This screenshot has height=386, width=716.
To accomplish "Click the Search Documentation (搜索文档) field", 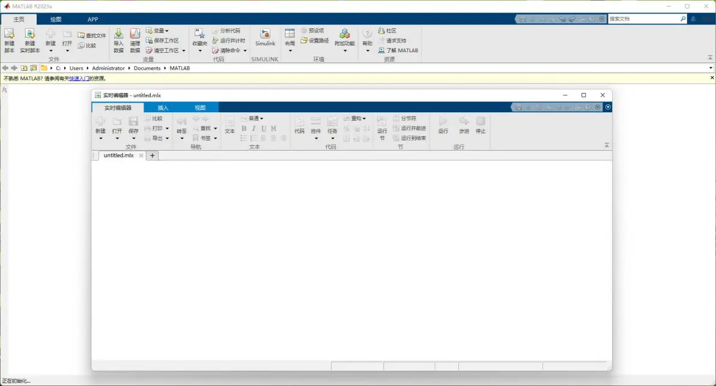I will point(644,19).
